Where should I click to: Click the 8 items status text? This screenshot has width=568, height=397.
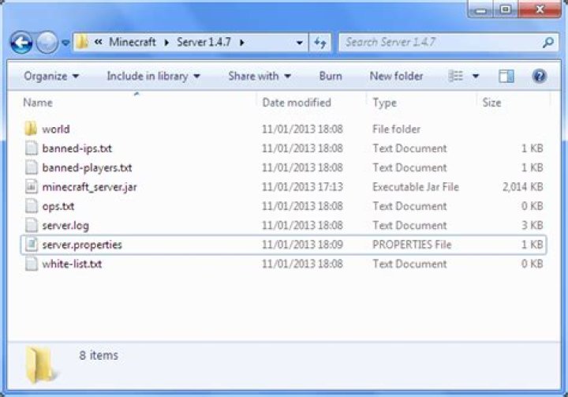click(99, 355)
